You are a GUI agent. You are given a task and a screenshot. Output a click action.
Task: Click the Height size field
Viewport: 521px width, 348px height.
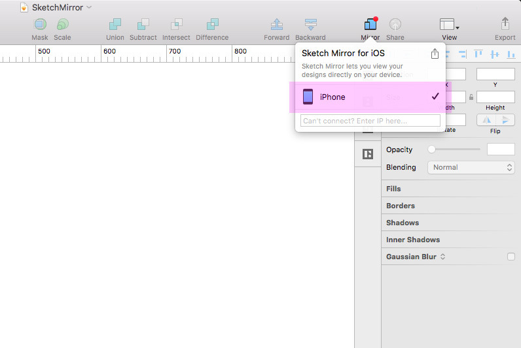[495, 97]
